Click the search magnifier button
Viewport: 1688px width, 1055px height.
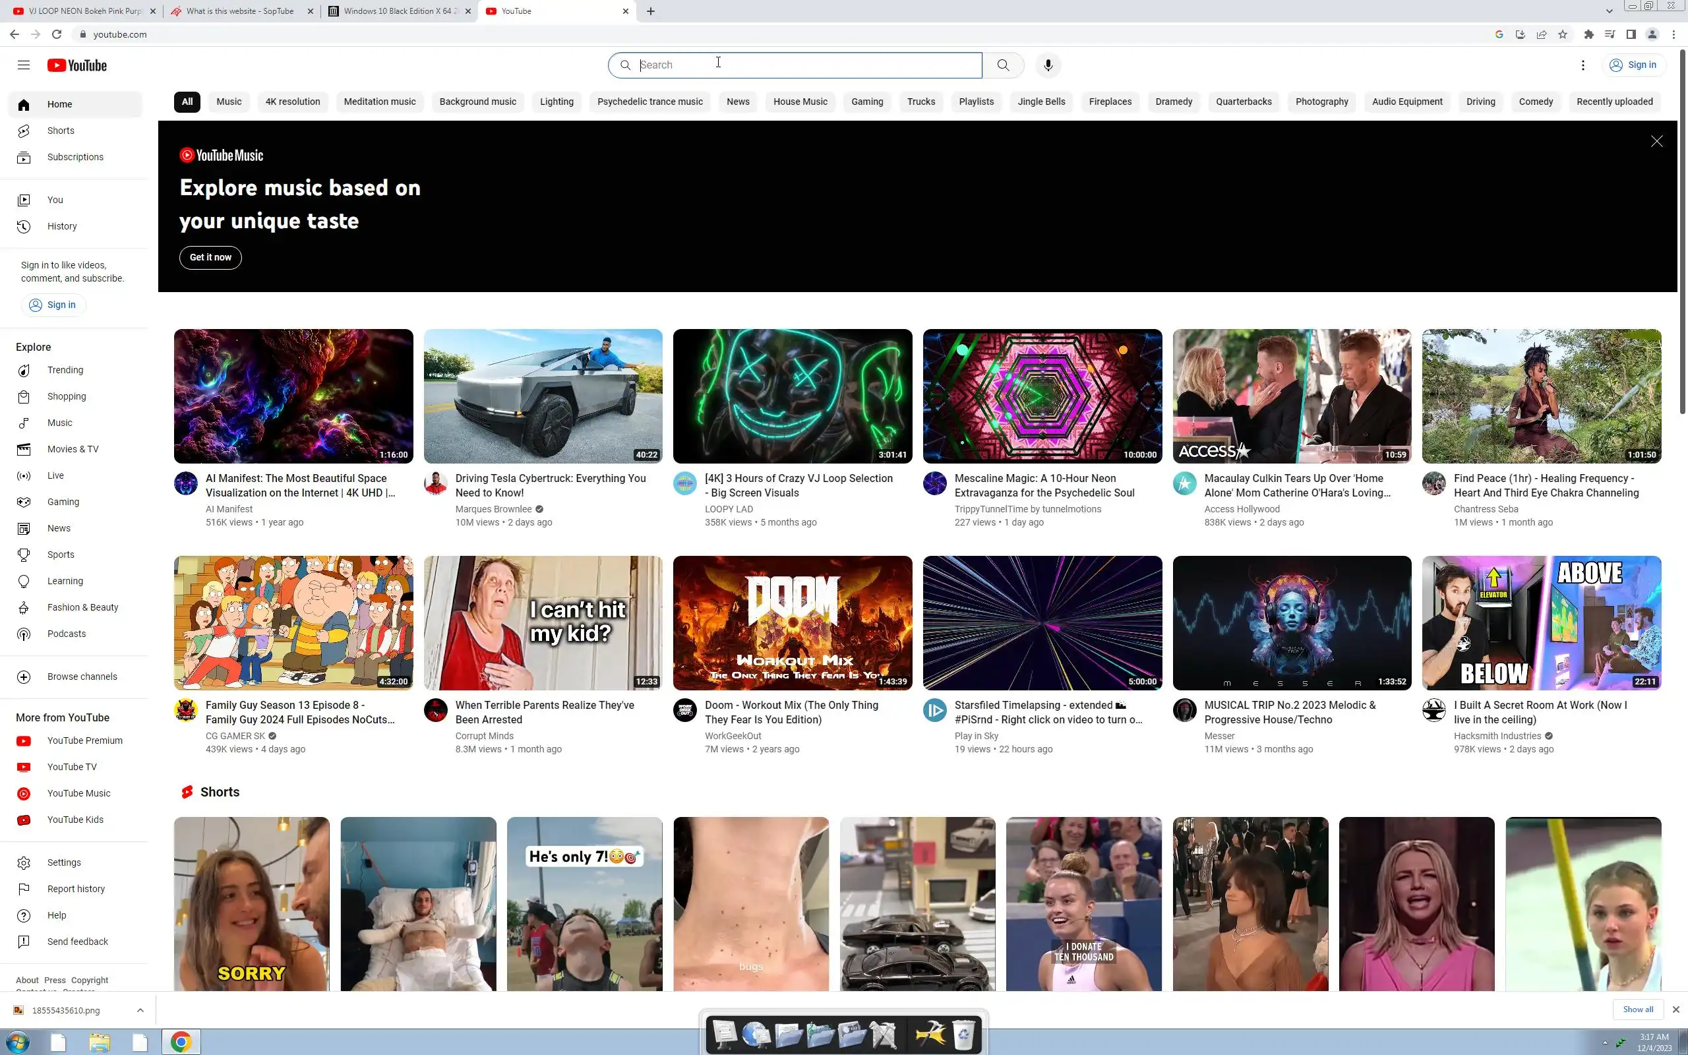tap(1003, 65)
